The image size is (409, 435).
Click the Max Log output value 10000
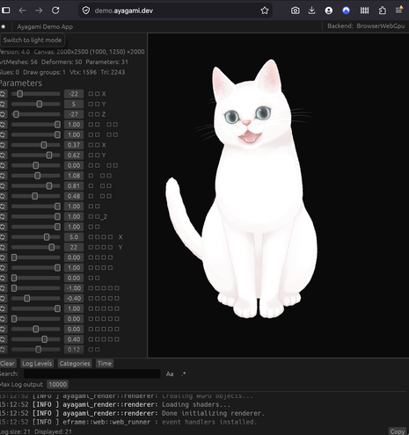58,384
